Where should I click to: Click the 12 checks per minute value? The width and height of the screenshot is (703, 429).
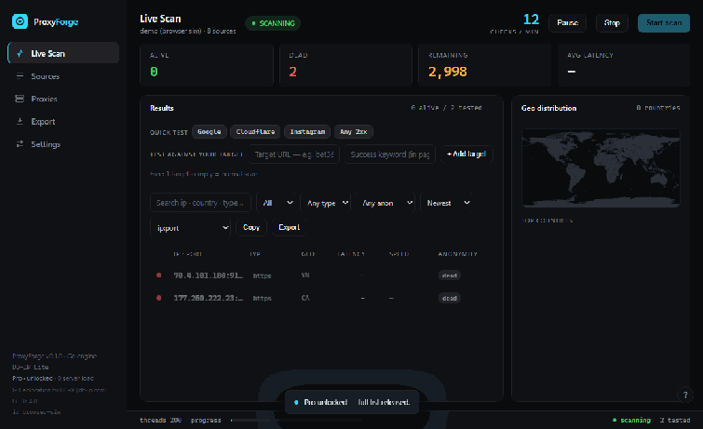click(x=531, y=20)
